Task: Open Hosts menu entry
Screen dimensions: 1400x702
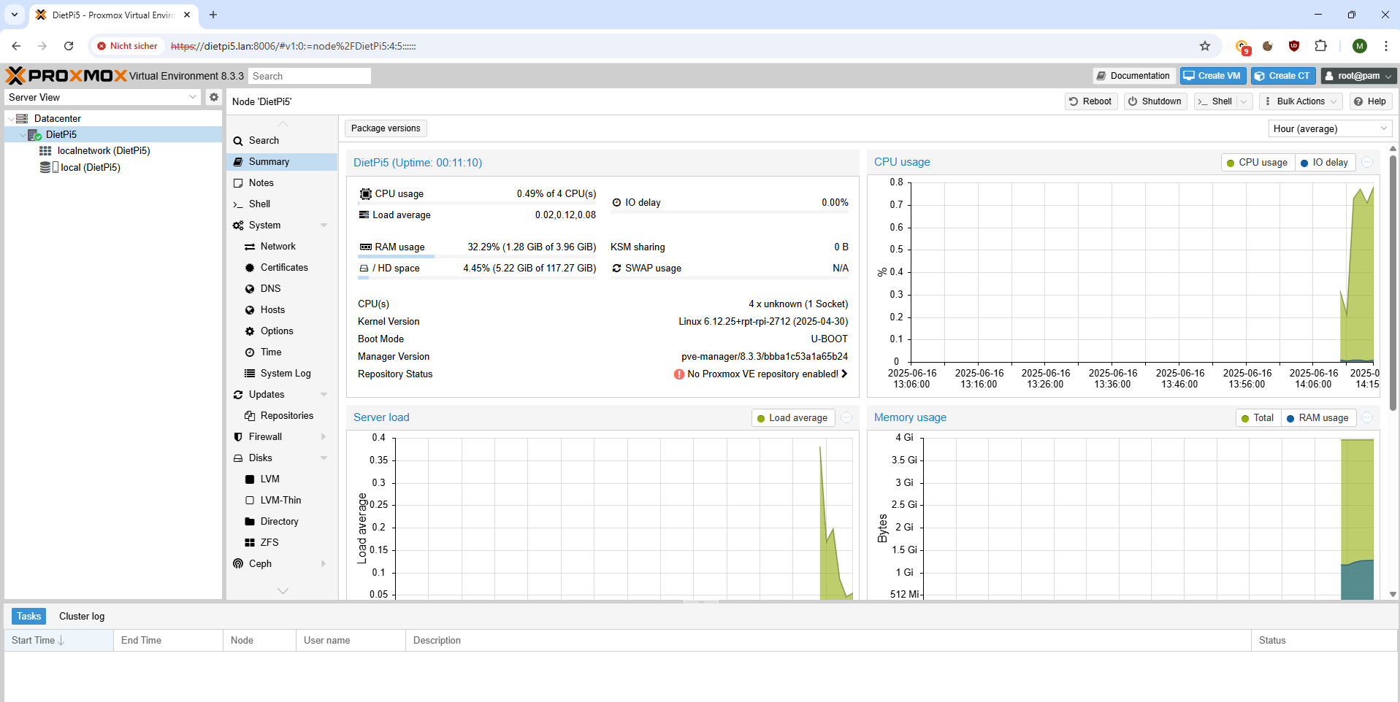Action: [282, 309]
